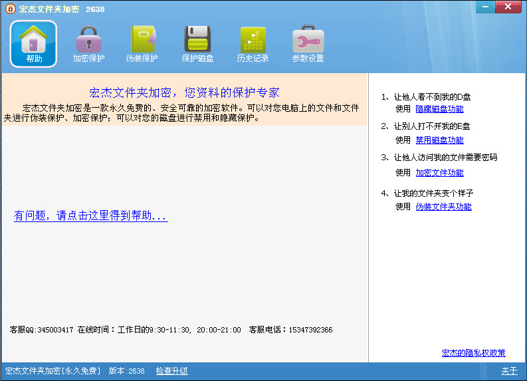527x381 pixels.
Task: Click the 客服QQ:345003417 text
Action: point(41,330)
